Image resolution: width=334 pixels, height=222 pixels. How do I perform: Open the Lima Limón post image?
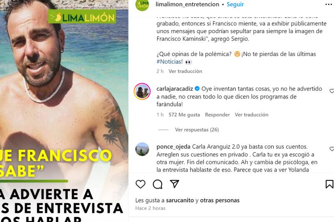click(x=64, y=111)
